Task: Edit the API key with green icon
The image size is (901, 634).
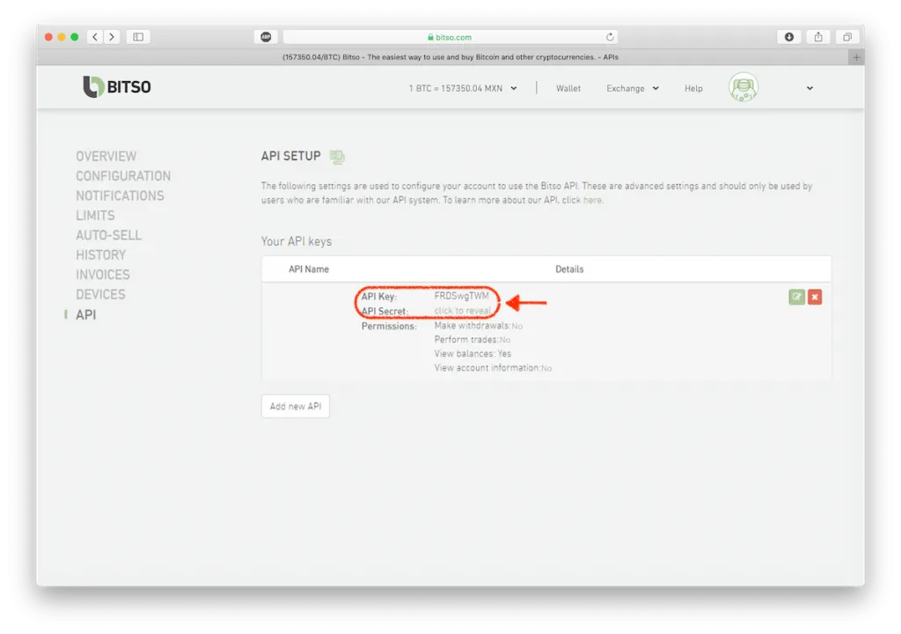Action: (796, 297)
